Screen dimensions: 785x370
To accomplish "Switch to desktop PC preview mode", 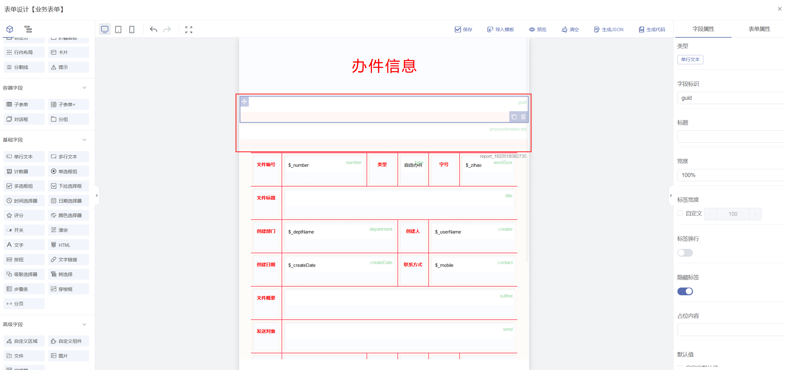I will coord(105,30).
